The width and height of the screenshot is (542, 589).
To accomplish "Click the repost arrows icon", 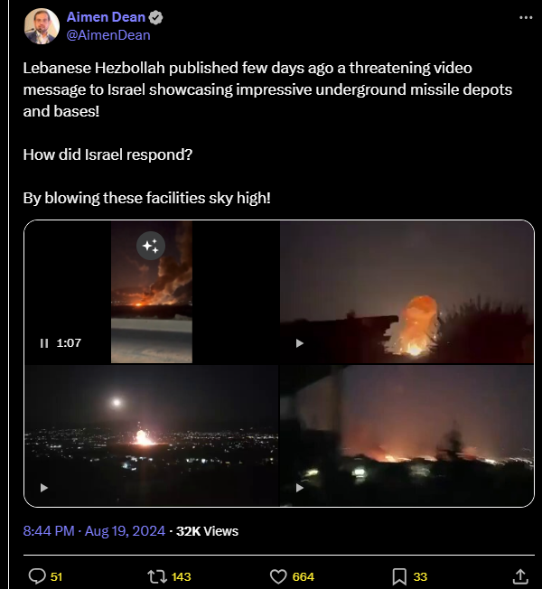I will (x=156, y=576).
